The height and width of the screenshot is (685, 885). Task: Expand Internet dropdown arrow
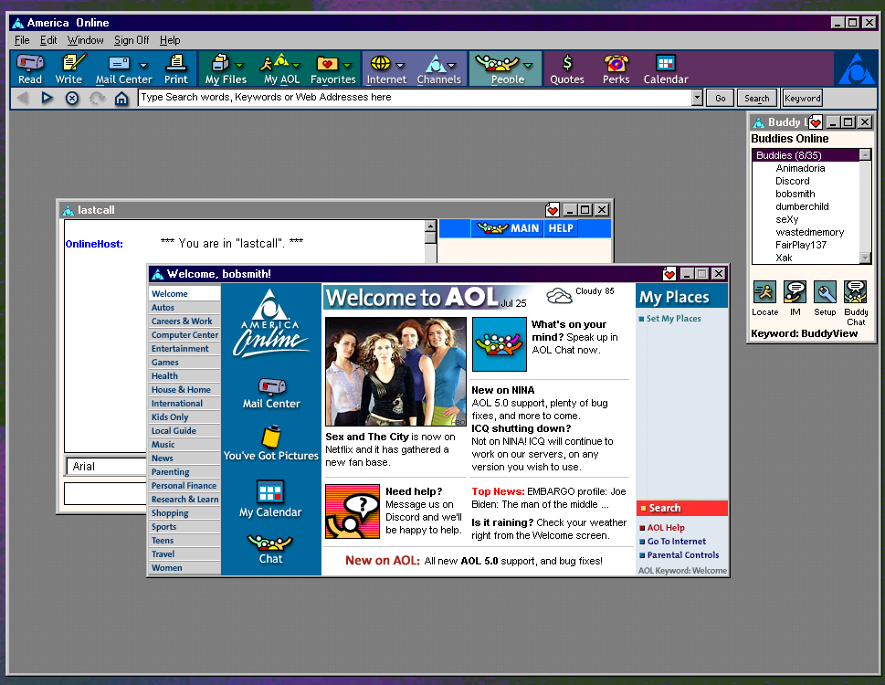coord(400,65)
